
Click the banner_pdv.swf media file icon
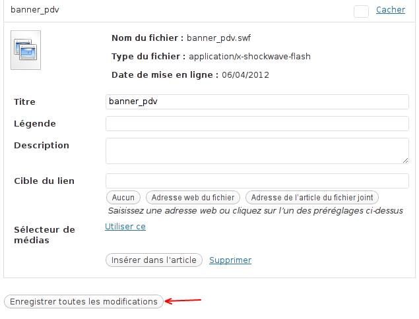[x=26, y=50]
